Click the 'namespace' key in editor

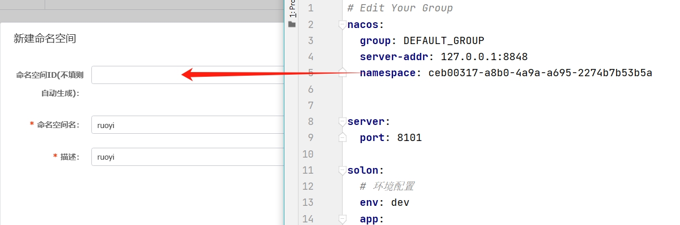(x=391, y=73)
